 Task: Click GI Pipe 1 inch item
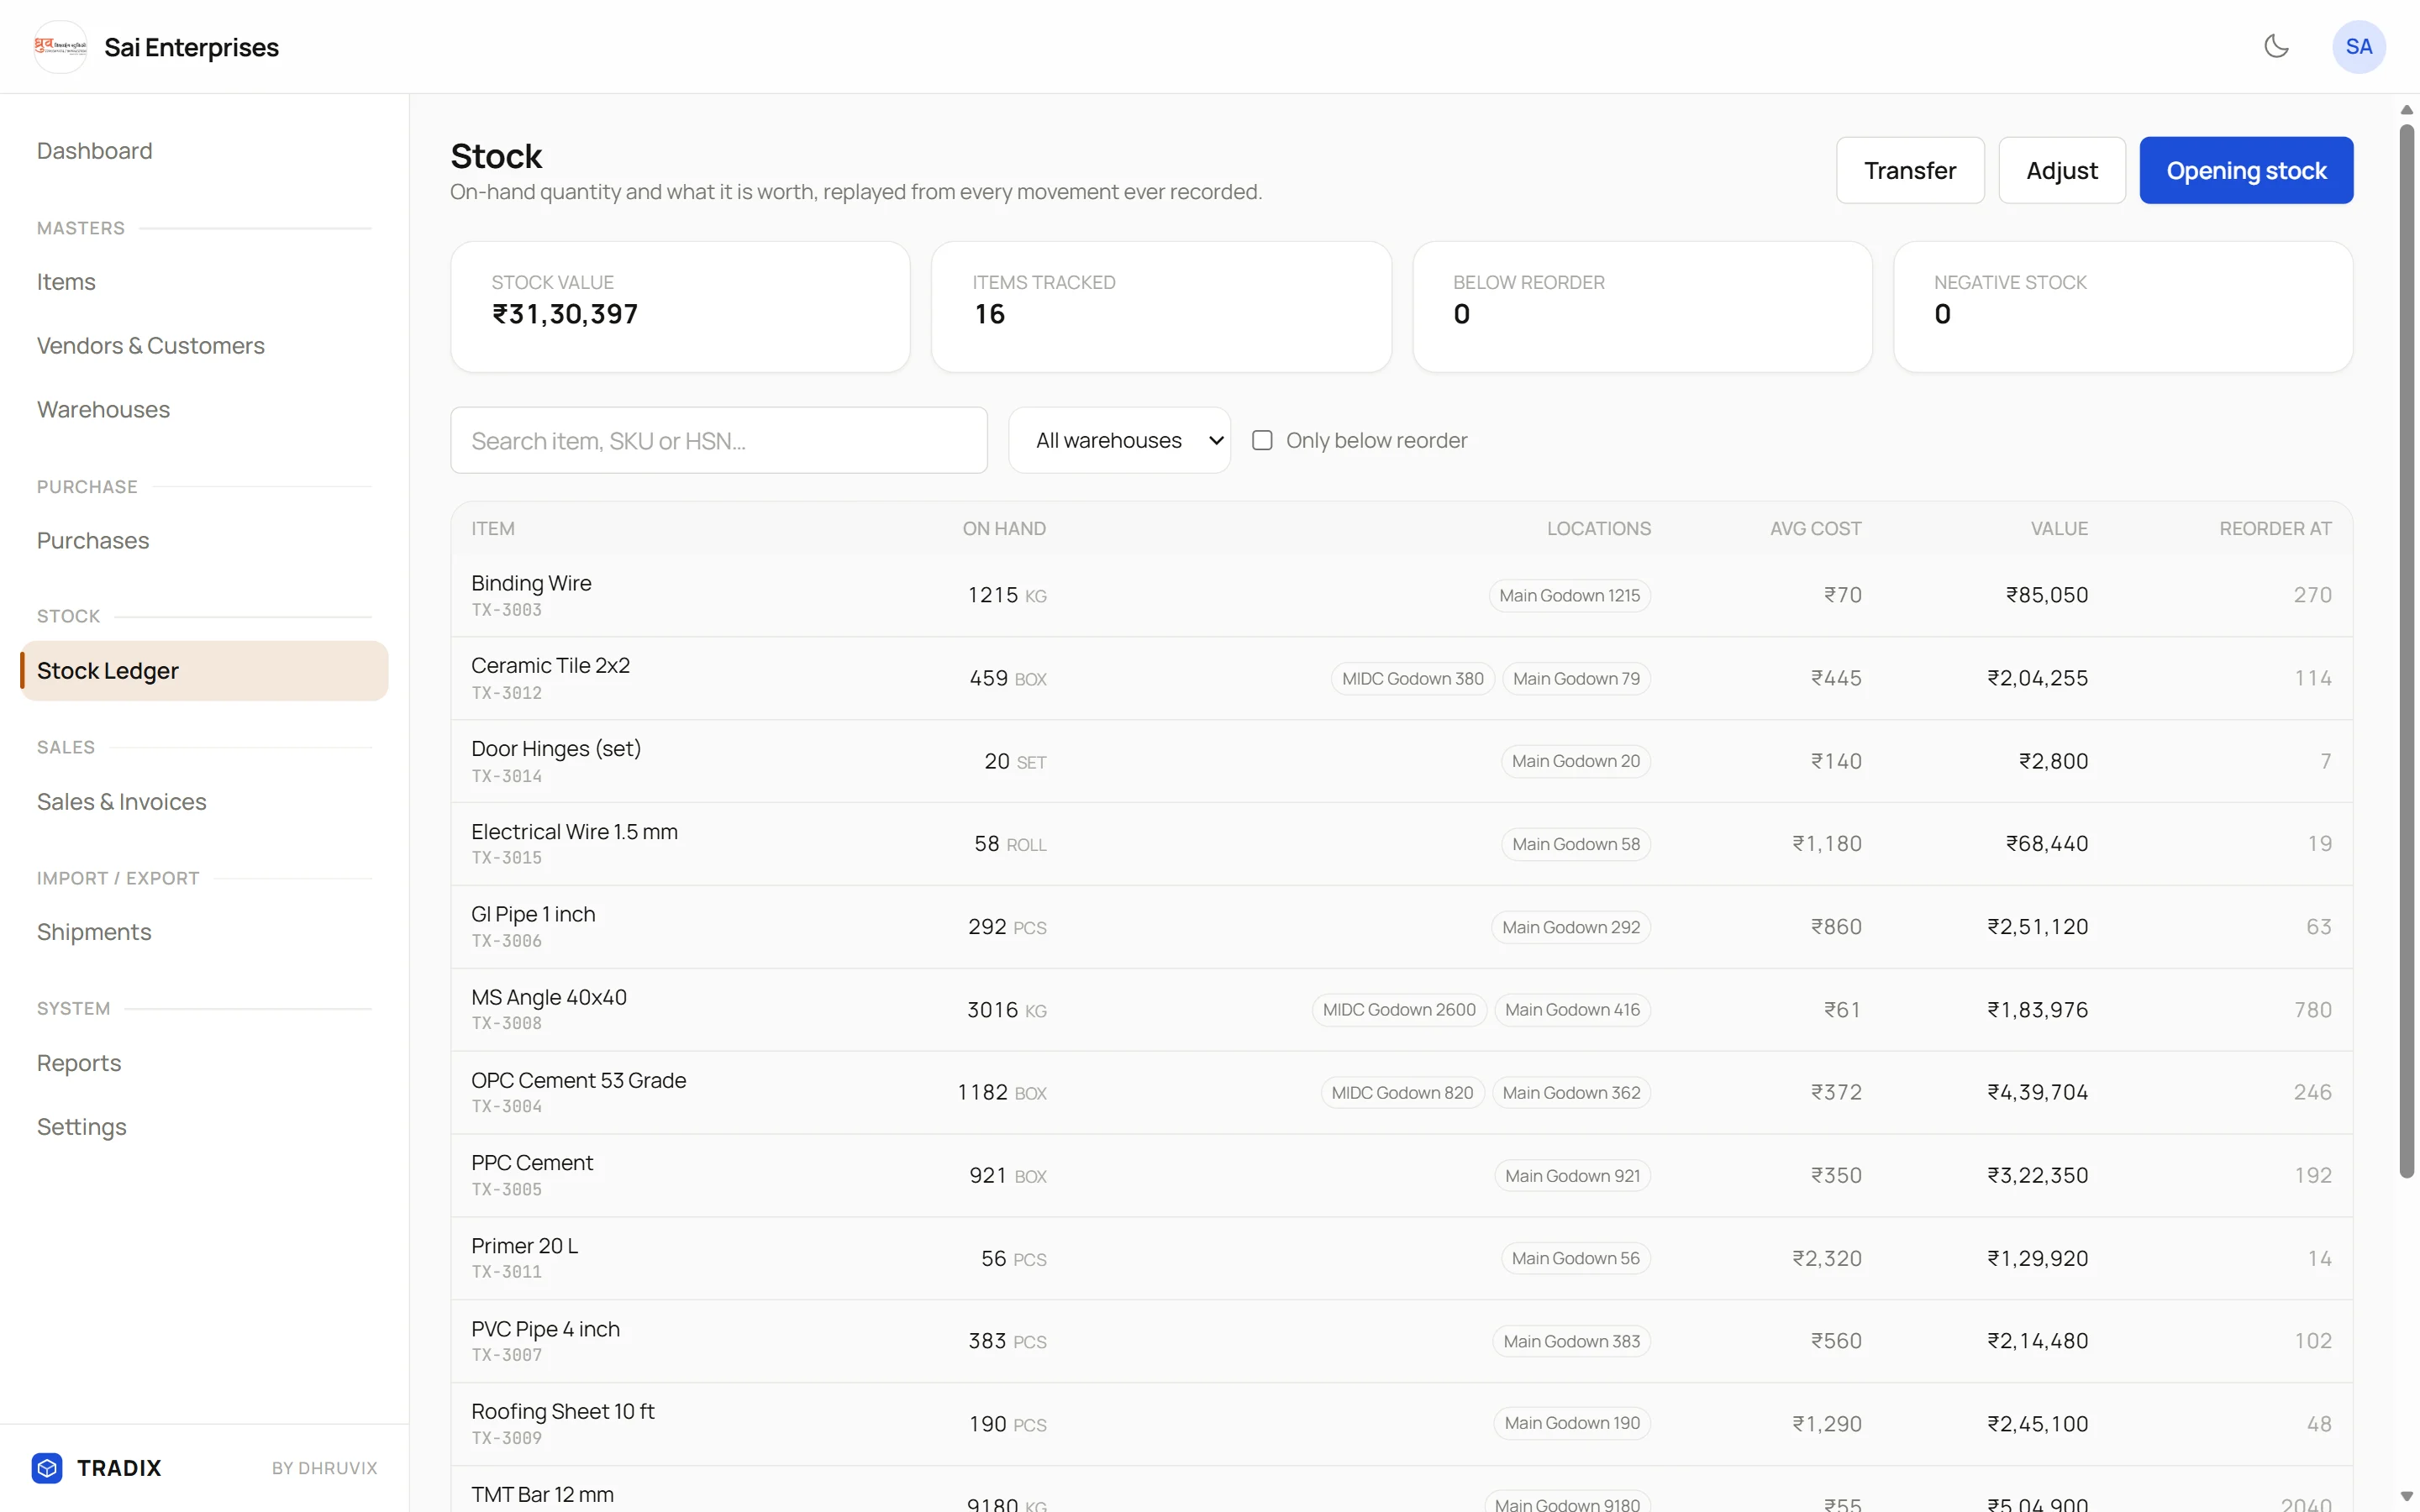533,914
